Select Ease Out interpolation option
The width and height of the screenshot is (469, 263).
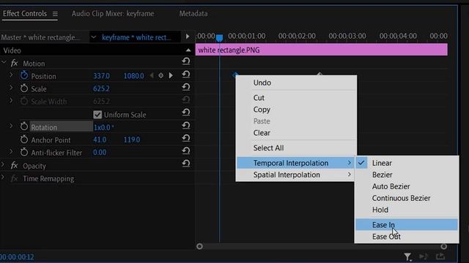point(407,237)
